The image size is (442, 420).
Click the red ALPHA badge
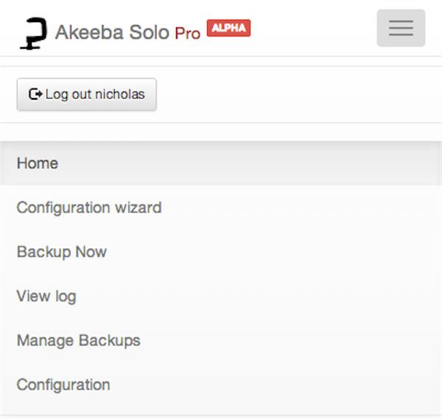coord(228,28)
